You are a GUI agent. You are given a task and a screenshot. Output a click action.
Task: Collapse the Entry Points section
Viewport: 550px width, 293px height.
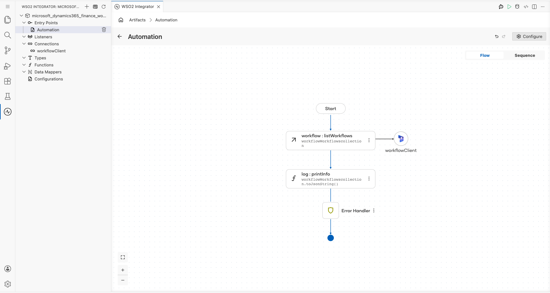[24, 23]
